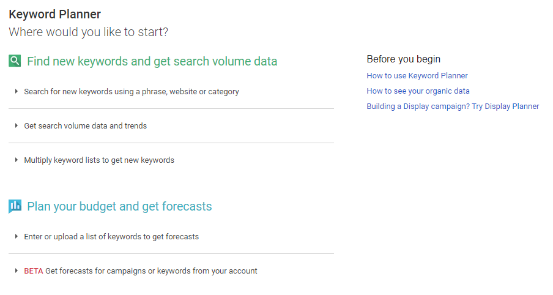Choose 'Multiply keyword lists to get new keywords'
The width and height of the screenshot is (553, 295).
[99, 160]
